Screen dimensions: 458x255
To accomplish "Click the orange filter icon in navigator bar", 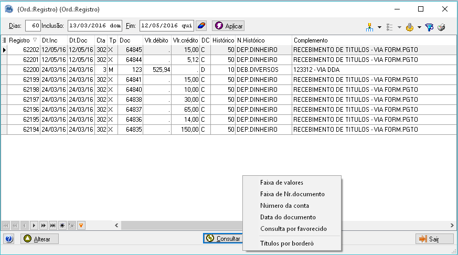I will point(81,226).
